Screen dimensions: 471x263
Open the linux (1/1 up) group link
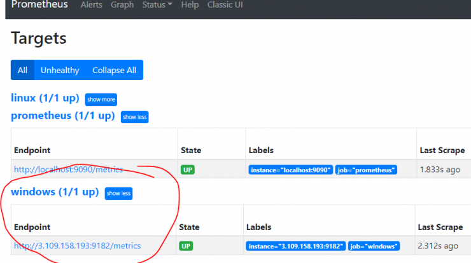click(45, 98)
